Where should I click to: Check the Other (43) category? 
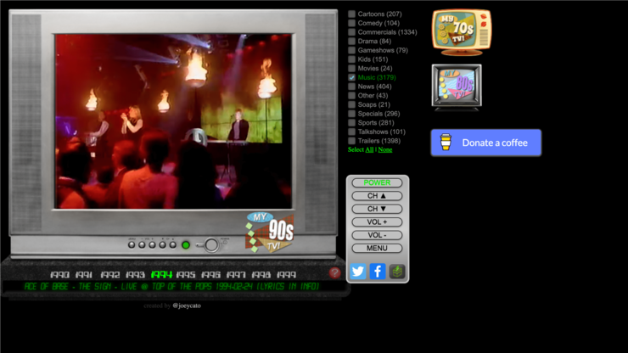[351, 95]
